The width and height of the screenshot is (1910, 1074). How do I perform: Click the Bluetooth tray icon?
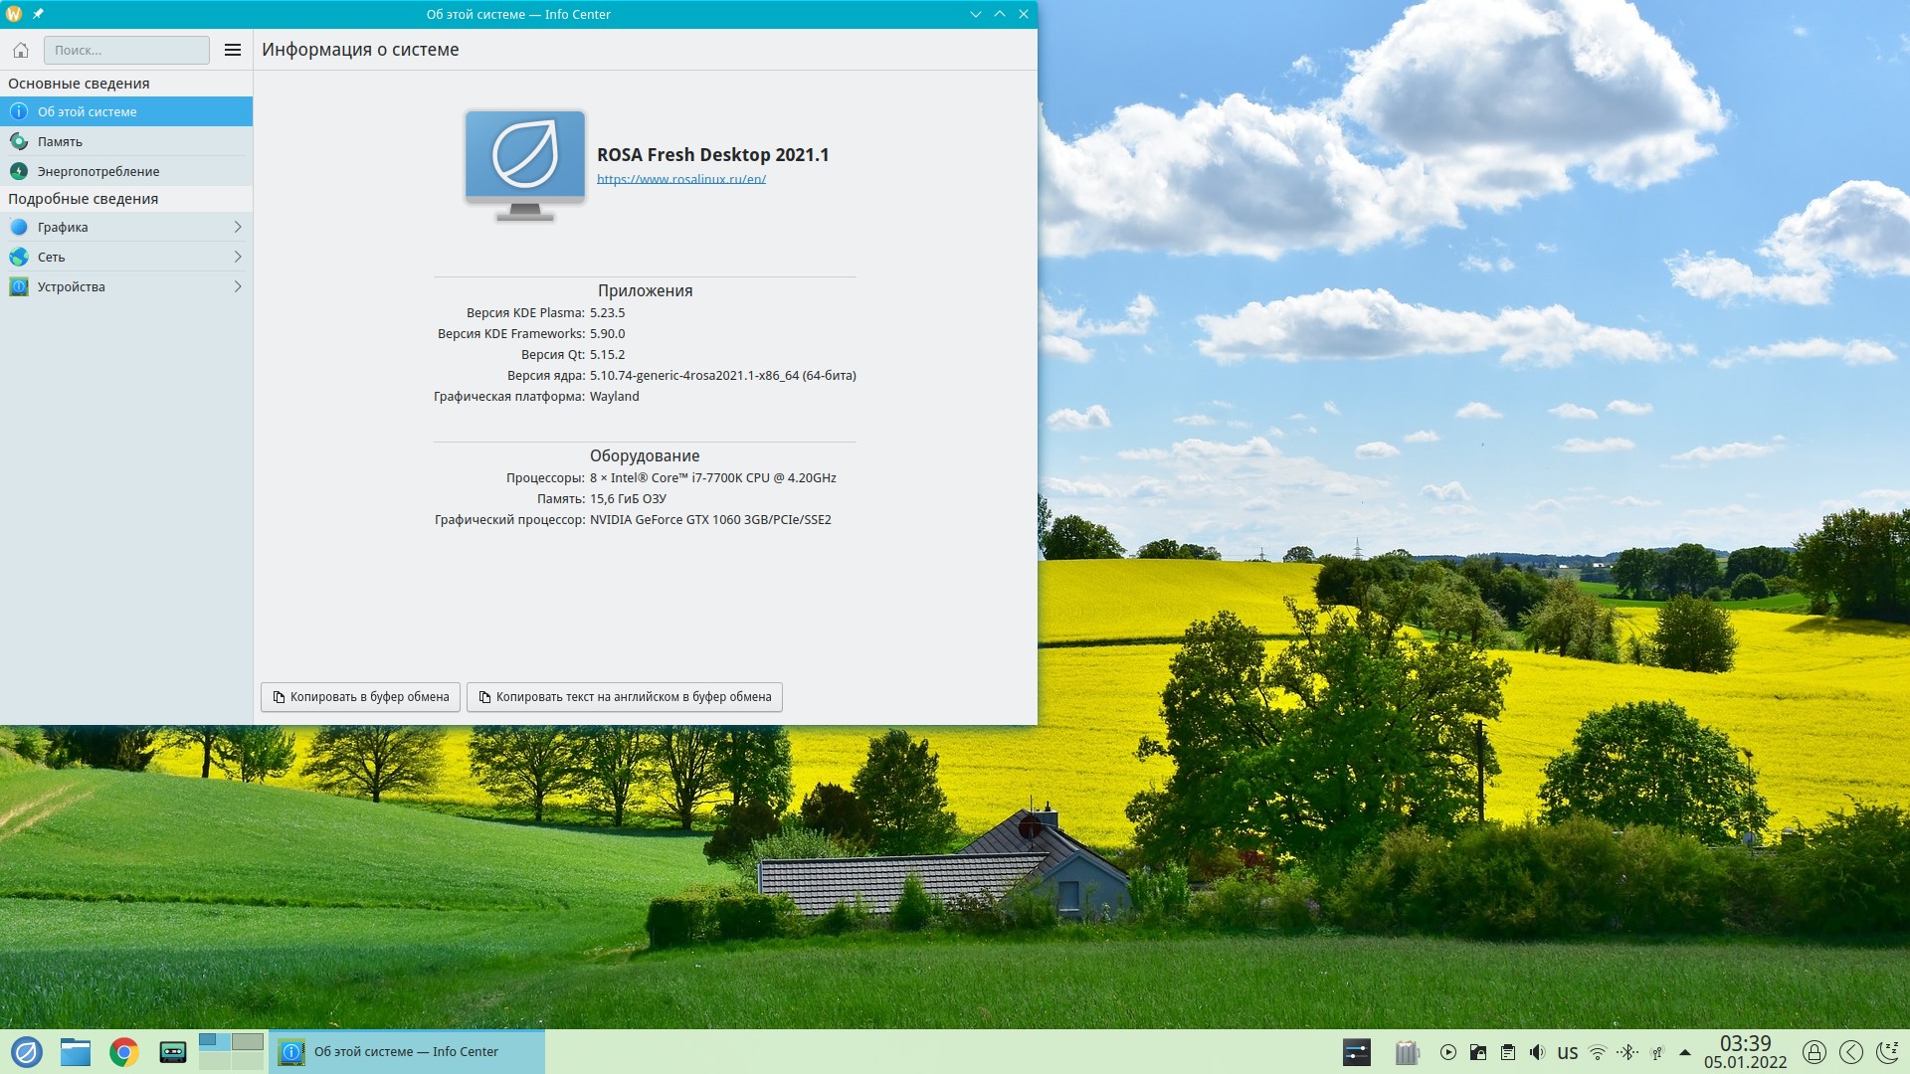pyautogui.click(x=1627, y=1052)
